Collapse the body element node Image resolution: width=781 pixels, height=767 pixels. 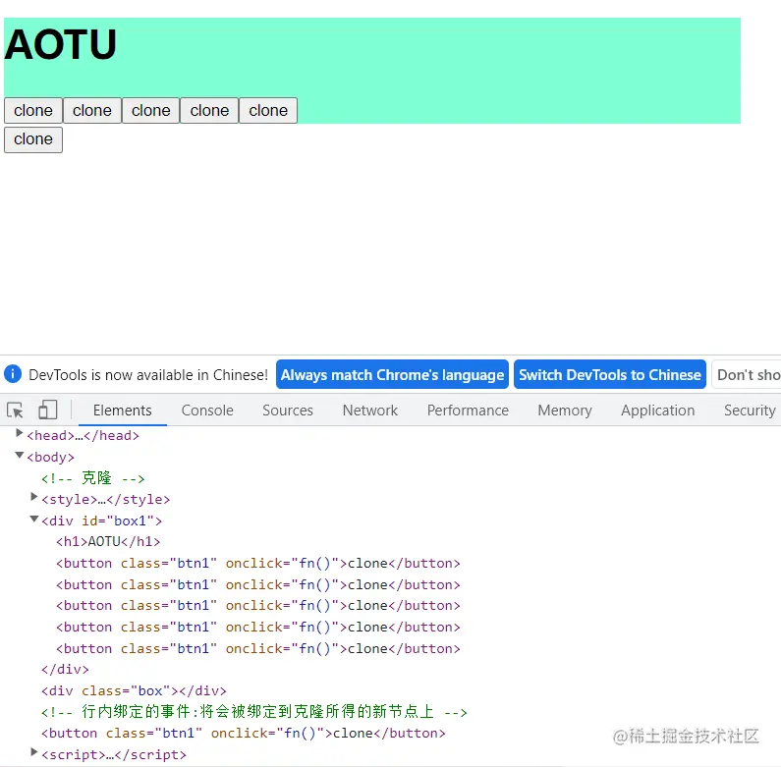point(19,455)
